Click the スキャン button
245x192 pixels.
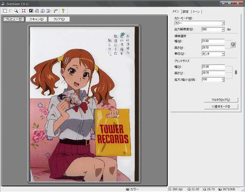pyautogui.click(x=36, y=19)
